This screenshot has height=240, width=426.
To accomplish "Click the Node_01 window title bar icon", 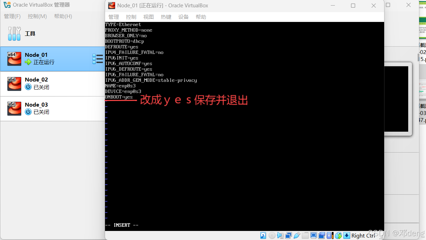I will click(x=112, y=5).
